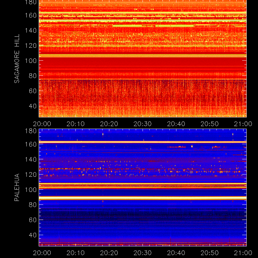This screenshot has width=258, height=258.
Task: Select the 160 tick label on Palehua plot
Action: click(31, 144)
